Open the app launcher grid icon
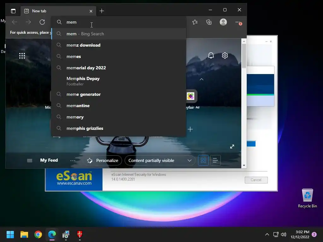This screenshot has width=323, height=242. tap(22, 56)
